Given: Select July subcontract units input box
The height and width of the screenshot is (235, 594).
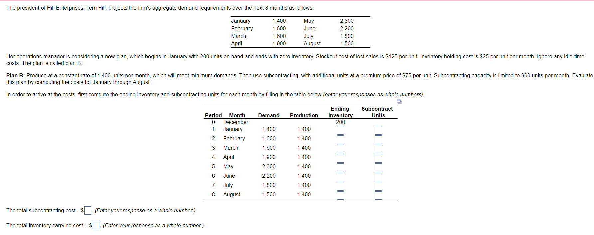Looking at the screenshot, I should point(378,186).
